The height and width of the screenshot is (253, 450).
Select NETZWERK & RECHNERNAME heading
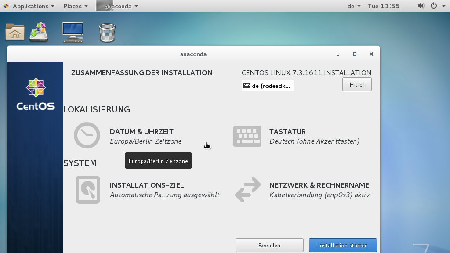pyautogui.click(x=319, y=185)
